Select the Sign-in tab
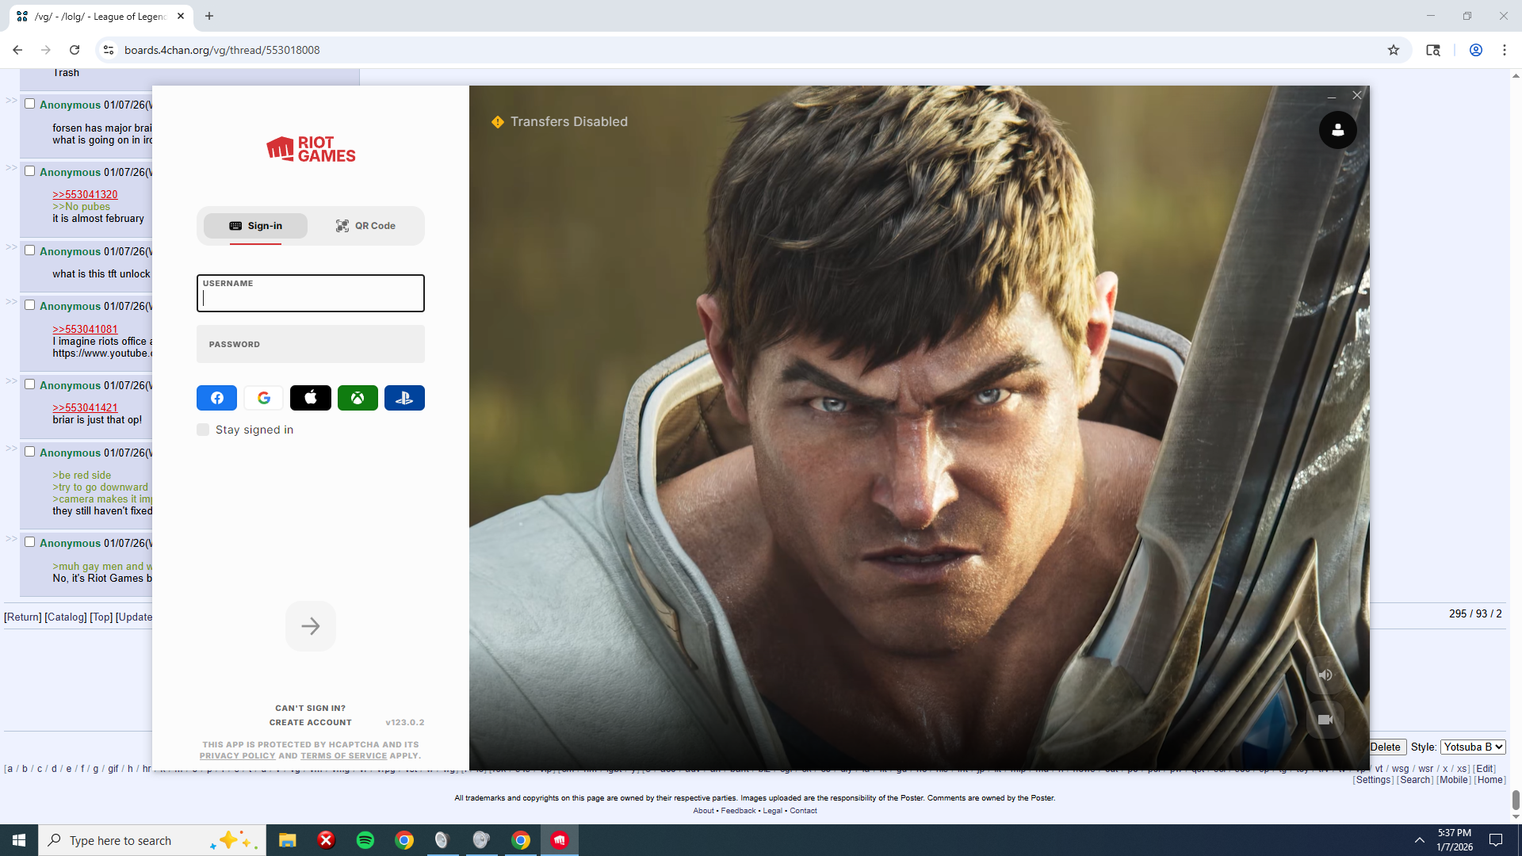The width and height of the screenshot is (1522, 856). point(255,226)
